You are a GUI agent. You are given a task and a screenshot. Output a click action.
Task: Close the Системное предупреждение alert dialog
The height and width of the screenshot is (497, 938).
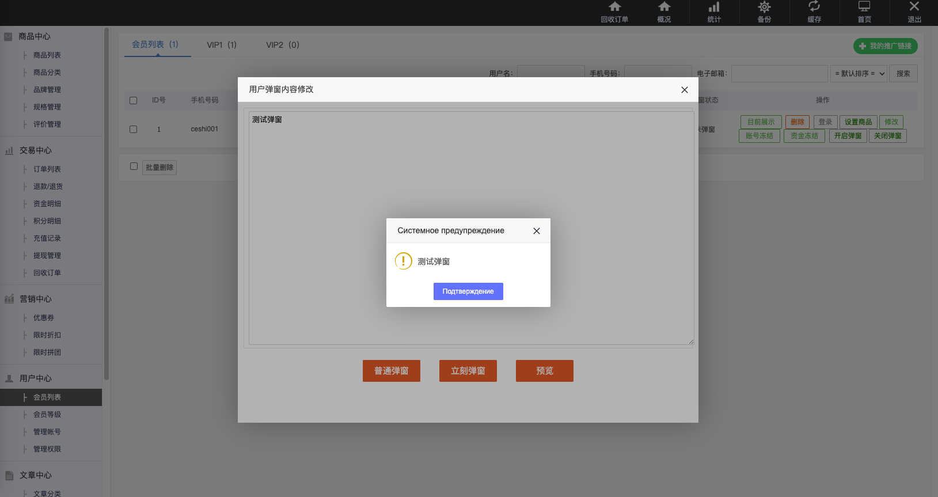(537, 231)
